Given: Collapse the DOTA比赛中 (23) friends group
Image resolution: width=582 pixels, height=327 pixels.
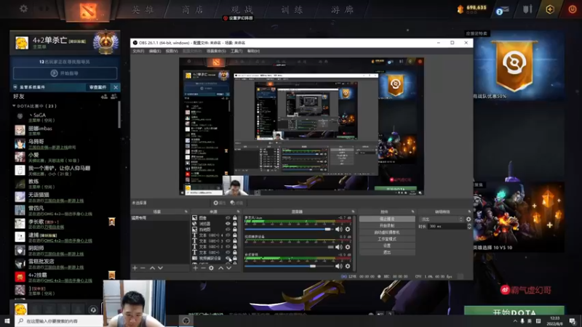Looking at the screenshot, I should [x=14, y=106].
